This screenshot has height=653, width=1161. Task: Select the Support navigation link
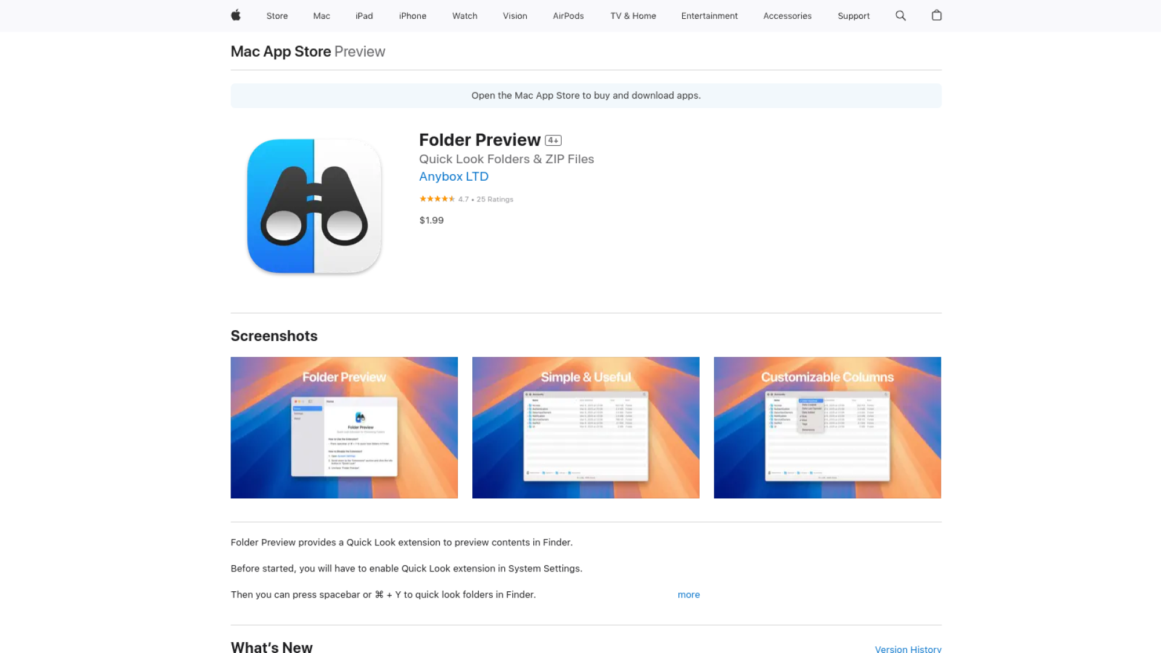tap(853, 16)
